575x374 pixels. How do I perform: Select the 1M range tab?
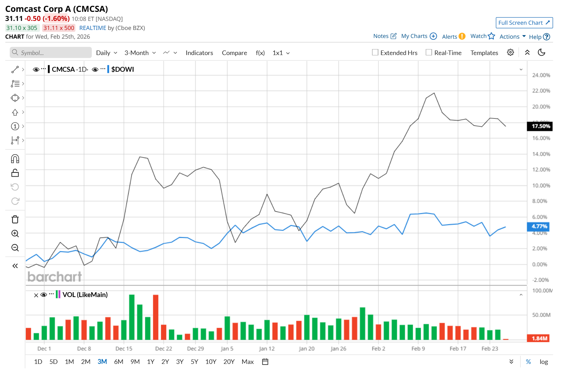[x=69, y=362]
